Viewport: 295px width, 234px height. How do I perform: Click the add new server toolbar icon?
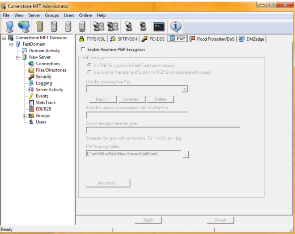pyautogui.click(x=39, y=26)
